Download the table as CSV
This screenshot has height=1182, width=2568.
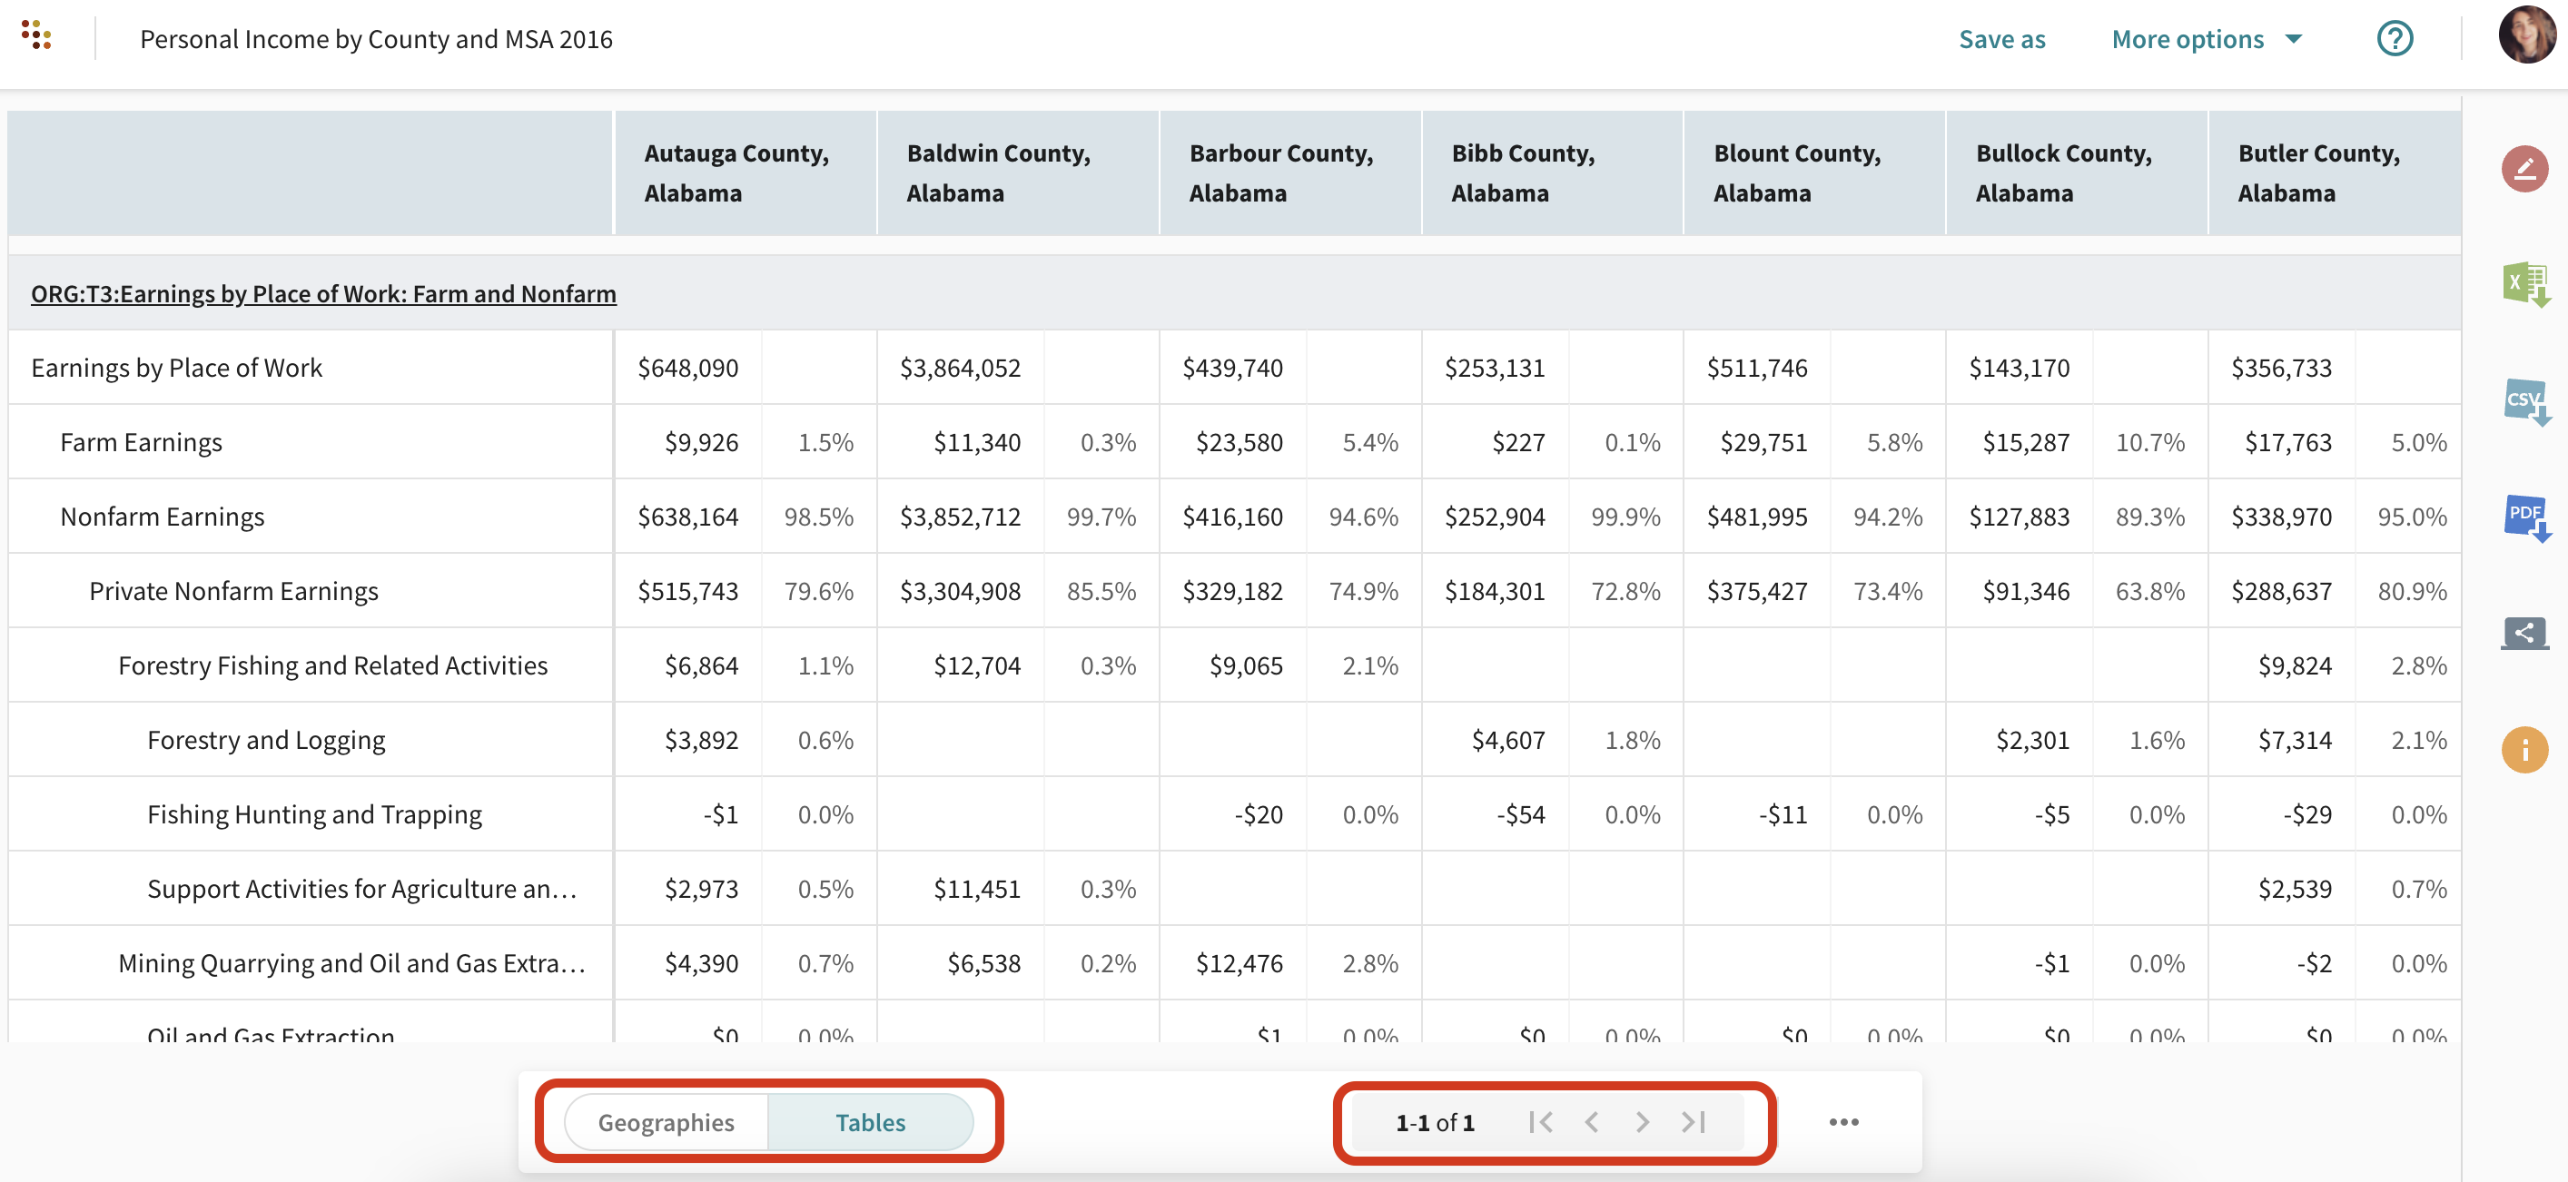point(2524,400)
